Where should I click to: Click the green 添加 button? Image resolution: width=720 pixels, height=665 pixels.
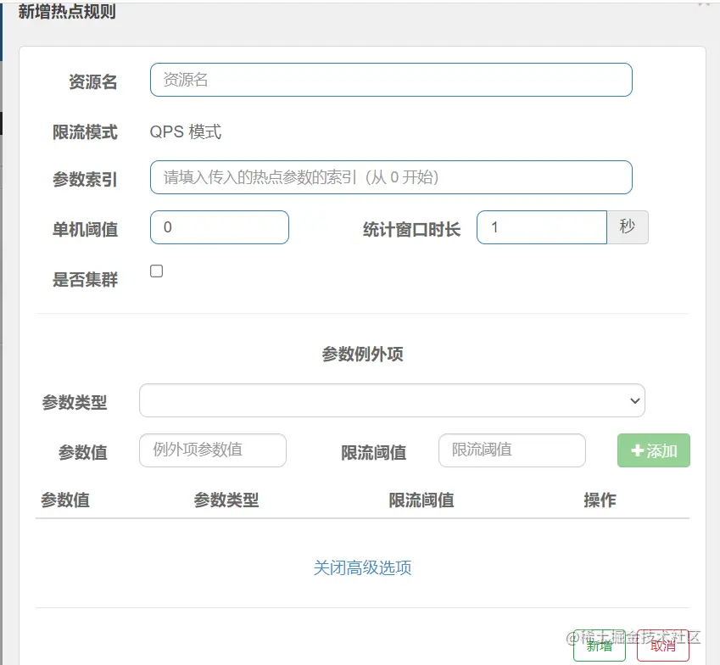click(x=653, y=450)
